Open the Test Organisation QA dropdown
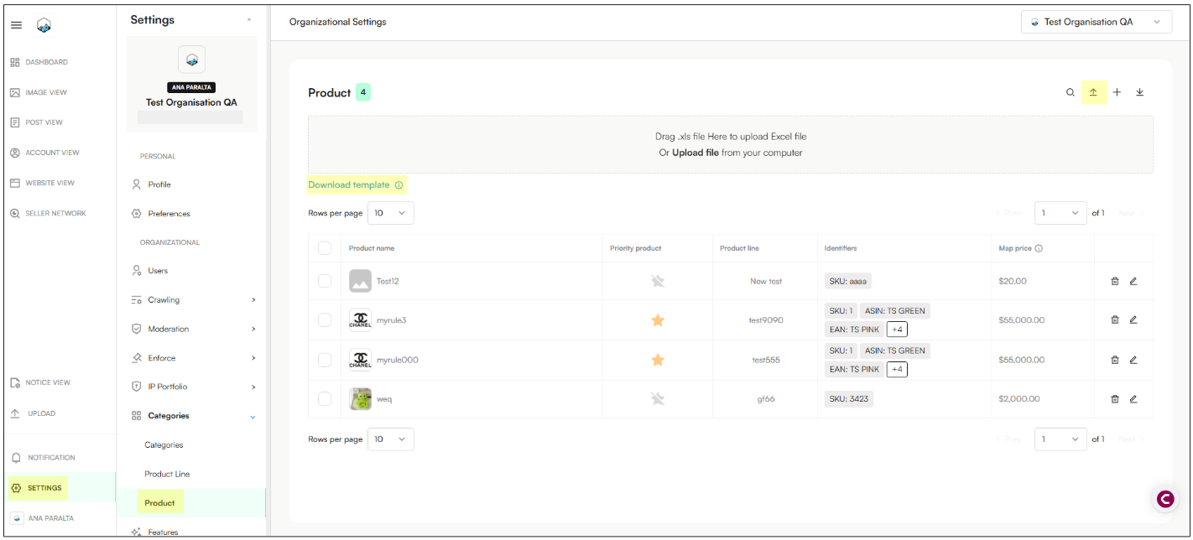Screen dimensions: 1193x540 pyautogui.click(x=1096, y=23)
